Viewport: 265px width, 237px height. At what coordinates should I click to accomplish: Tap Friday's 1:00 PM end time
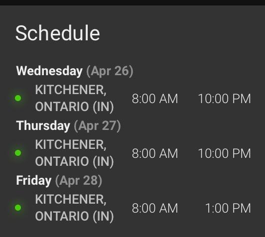pyautogui.click(x=228, y=208)
